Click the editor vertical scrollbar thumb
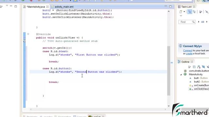 pos(169,71)
